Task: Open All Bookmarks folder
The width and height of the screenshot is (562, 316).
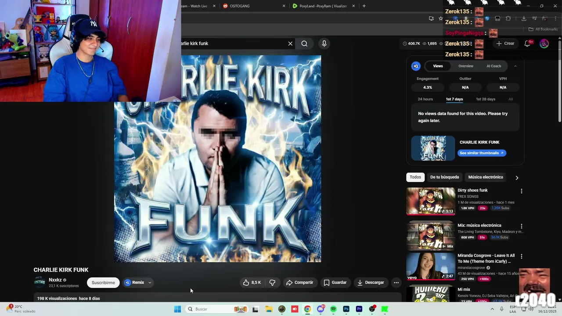Action: (x=543, y=29)
